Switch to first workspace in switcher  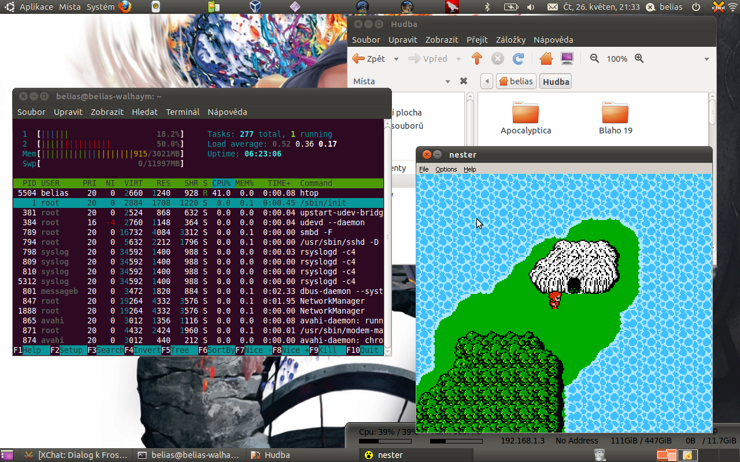[665, 455]
